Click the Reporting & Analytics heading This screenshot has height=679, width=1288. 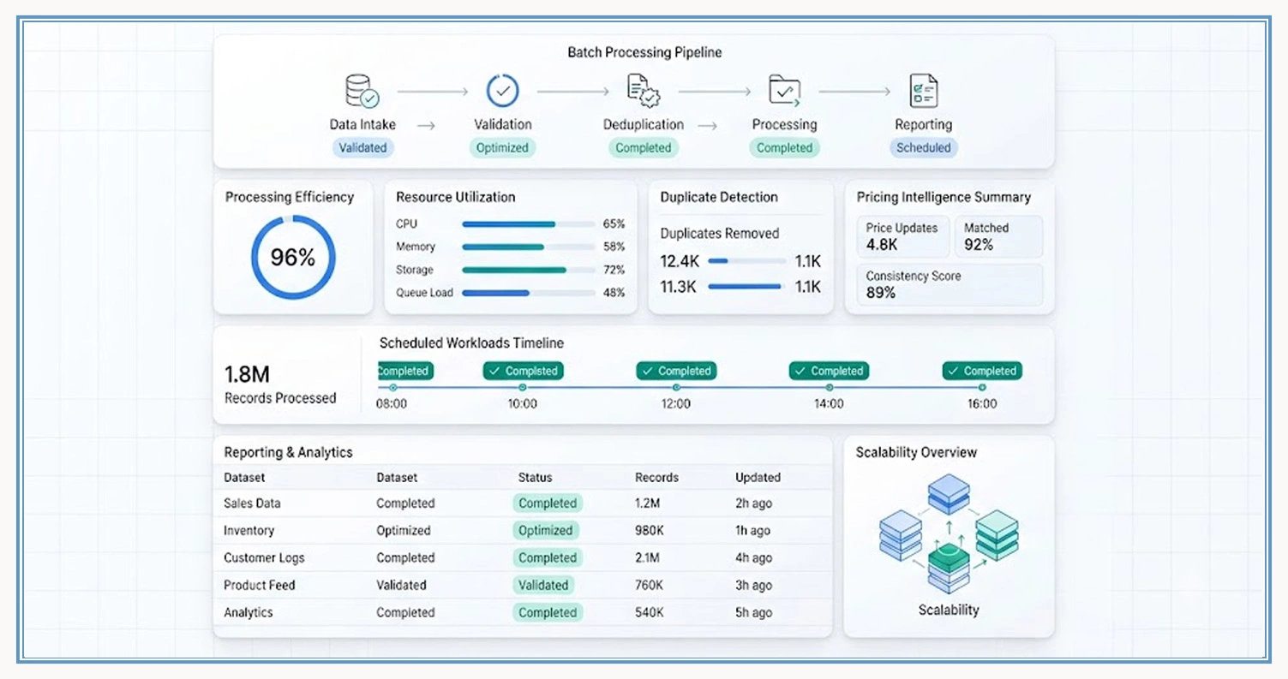[x=288, y=453]
